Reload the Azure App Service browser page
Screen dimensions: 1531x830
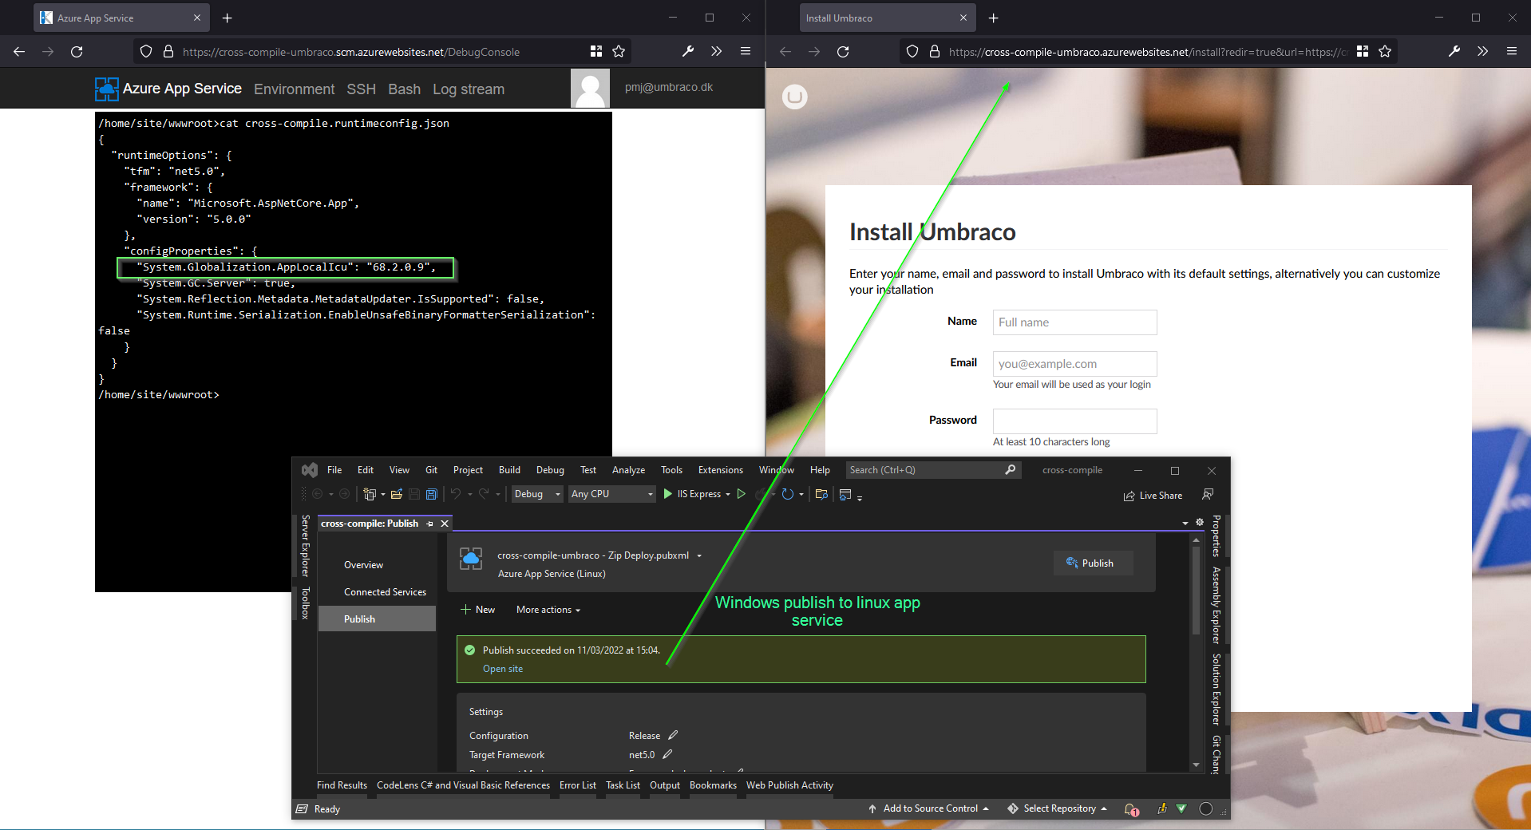pos(77,52)
